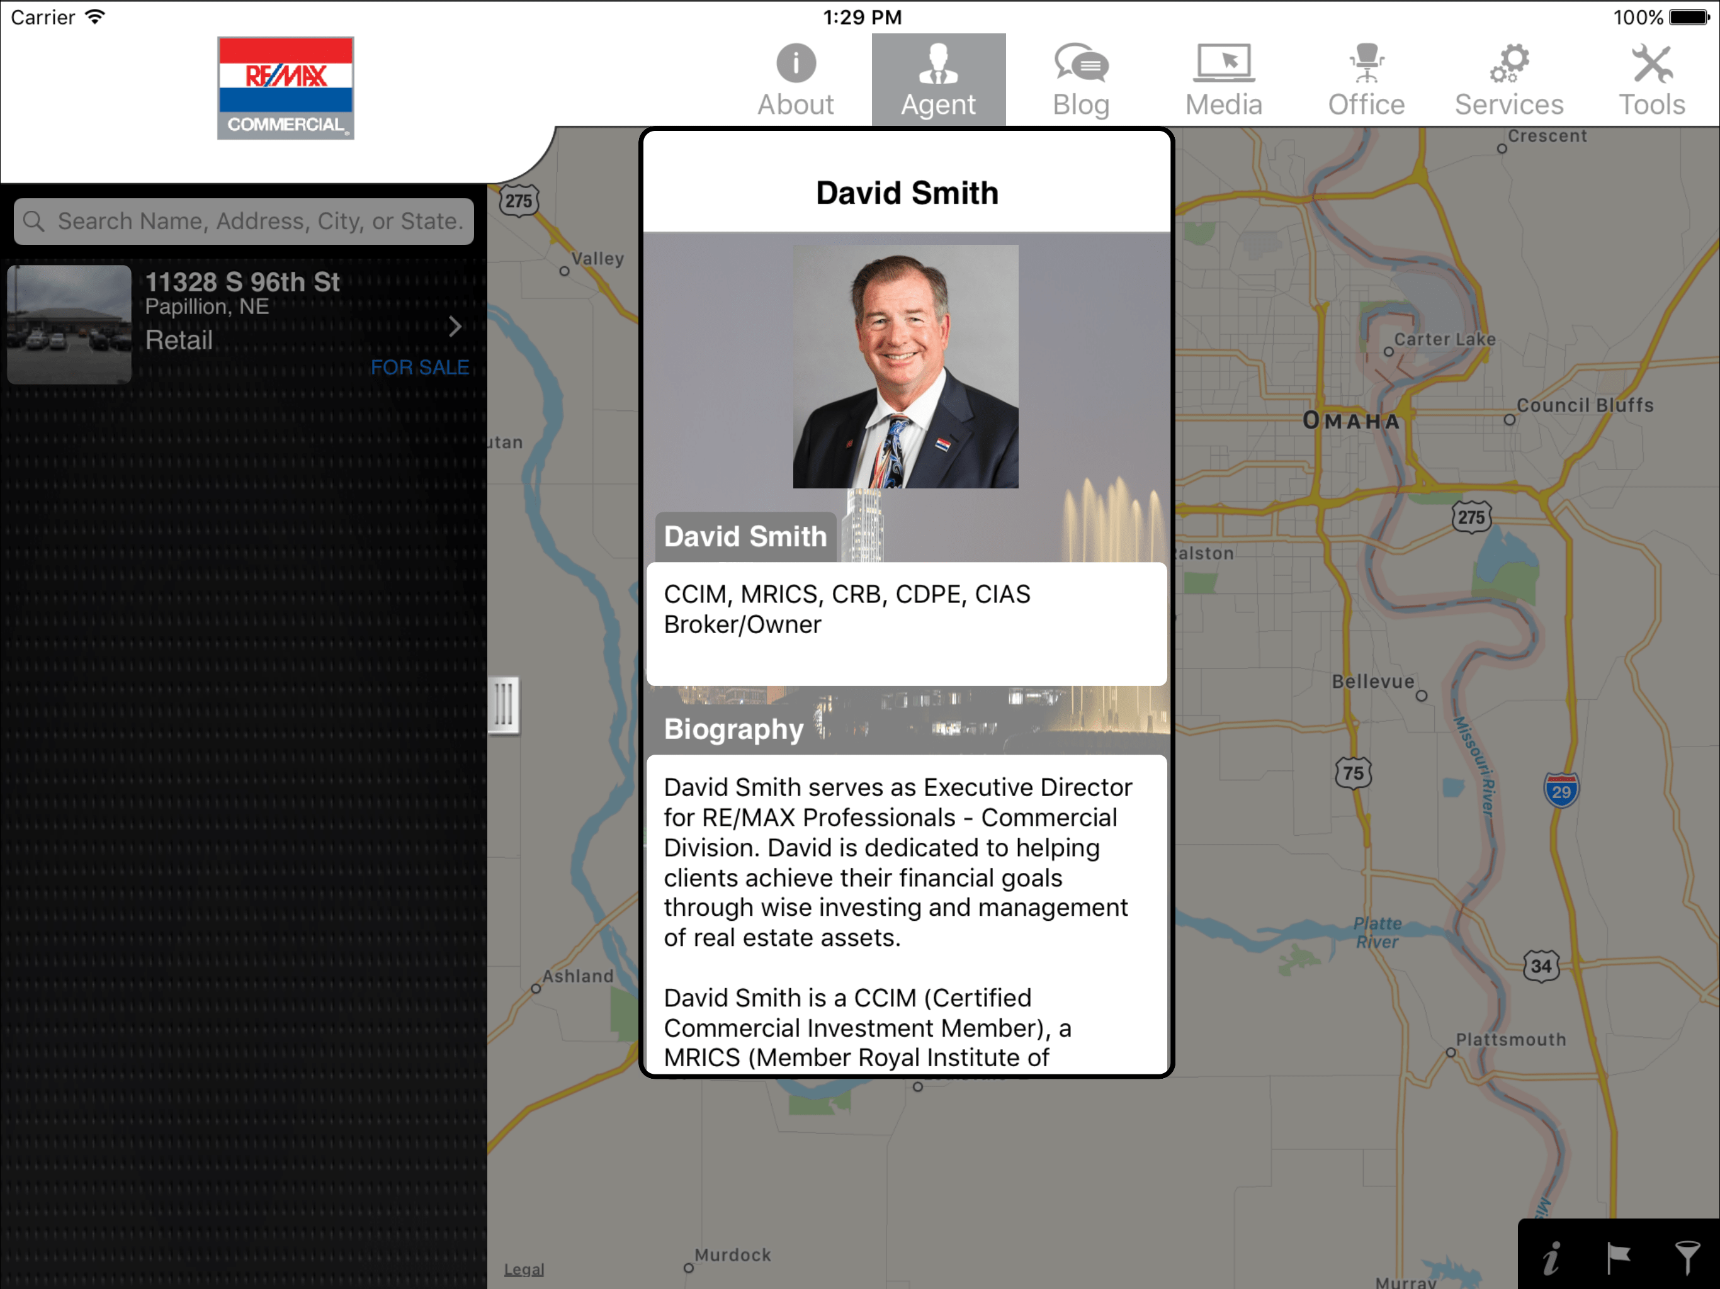
Task: Open the About tab
Action: click(x=795, y=80)
